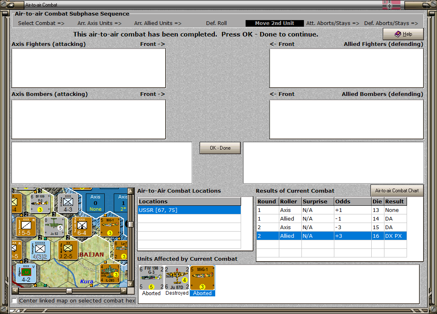Image resolution: width=437 pixels, height=314 pixels.
Task: Select the Georgian 4(3)2 army counter
Action: pos(40,250)
